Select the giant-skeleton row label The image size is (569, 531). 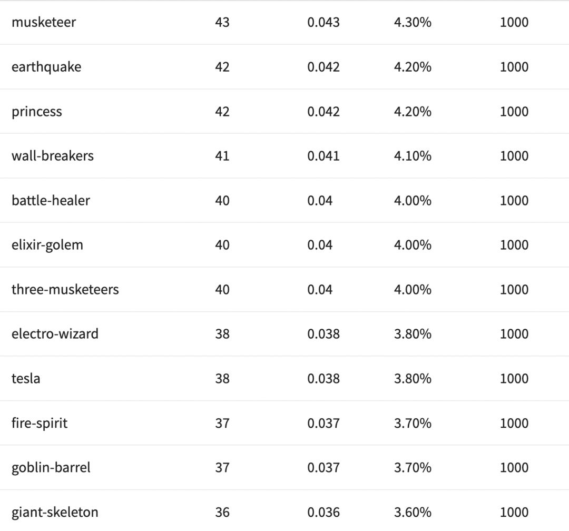55,512
